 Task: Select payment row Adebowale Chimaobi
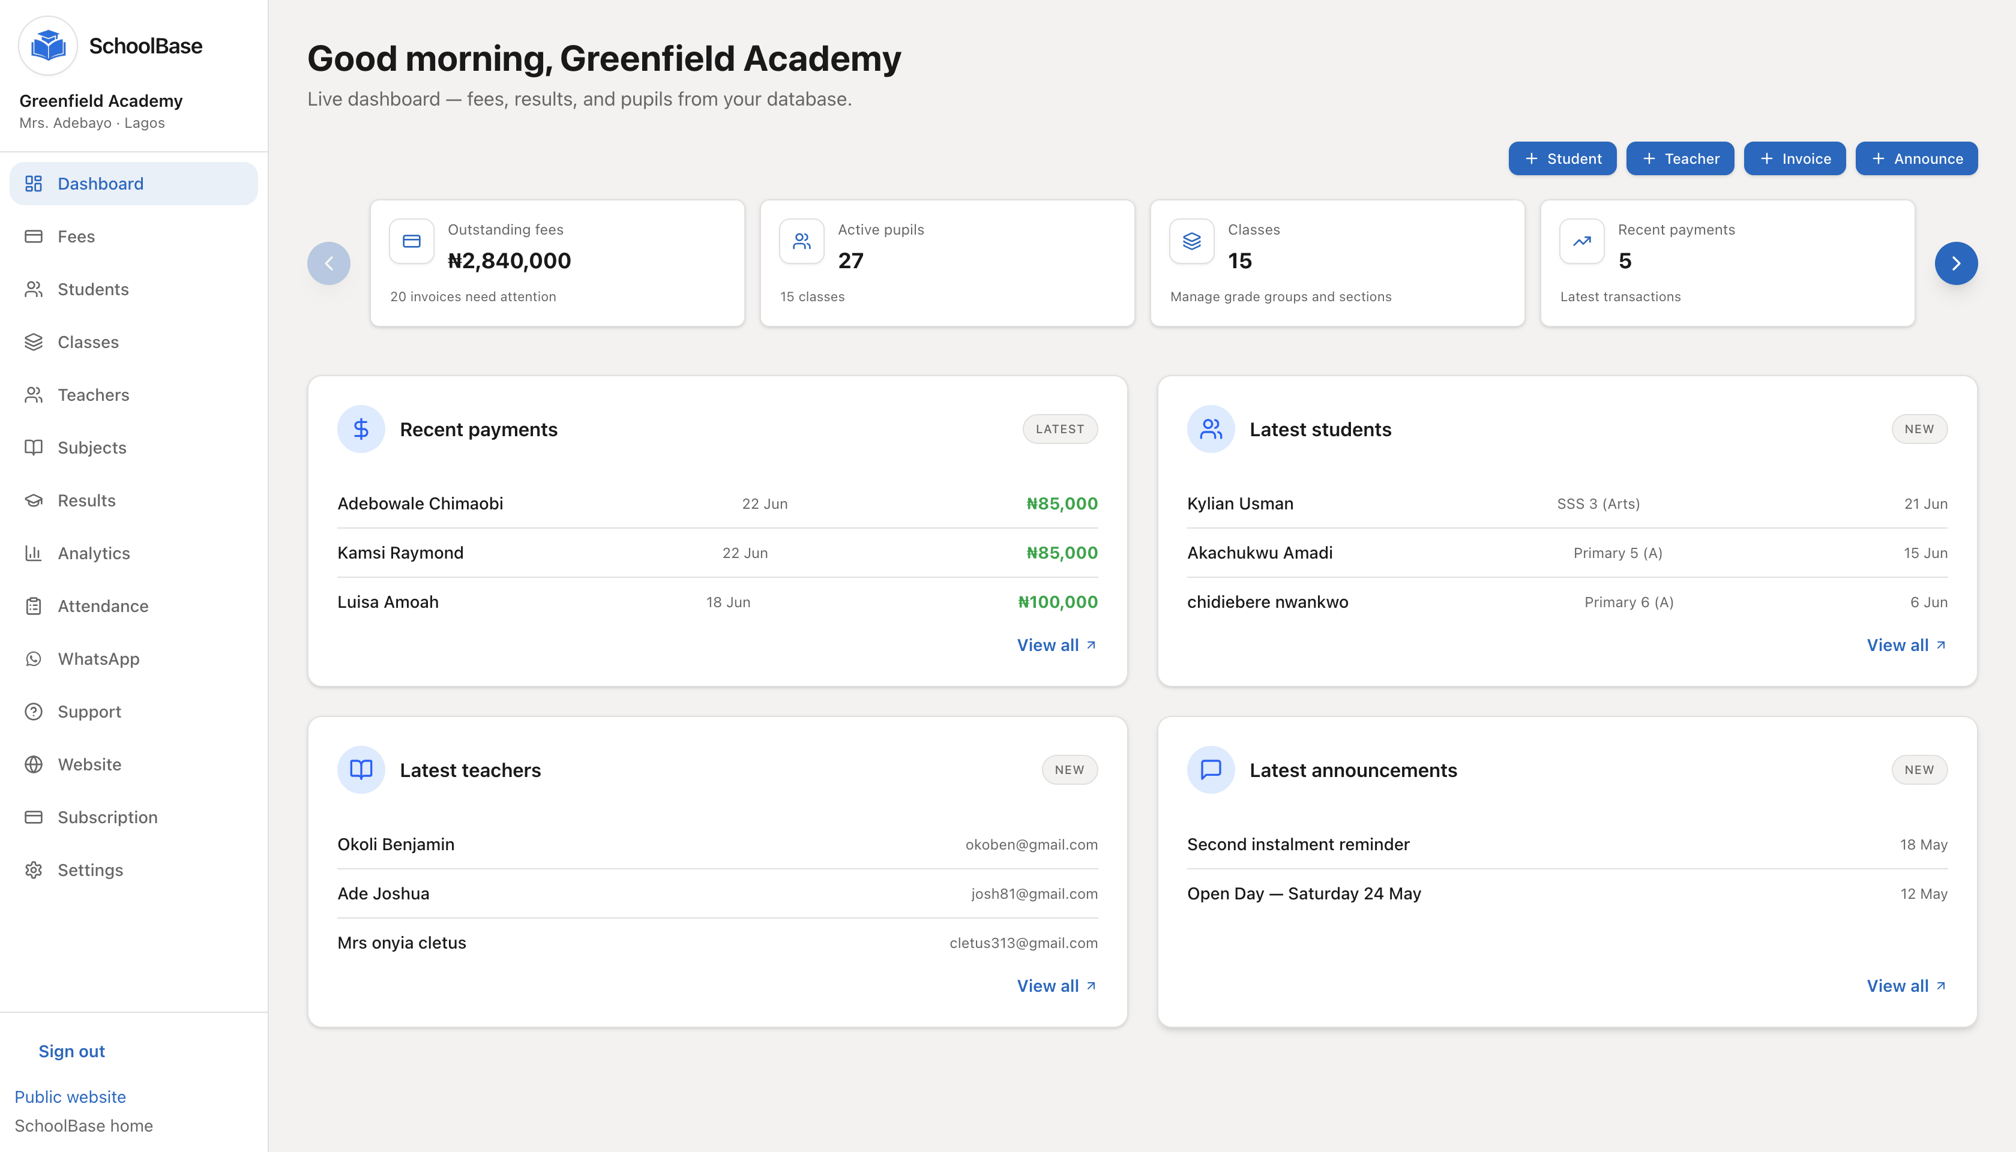point(718,504)
